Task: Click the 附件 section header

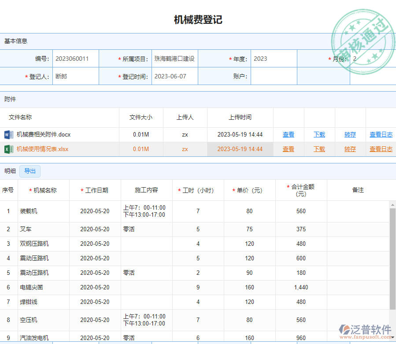Action: 10,99
